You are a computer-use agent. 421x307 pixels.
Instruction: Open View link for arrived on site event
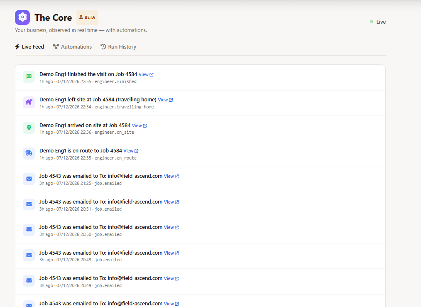[140, 125]
